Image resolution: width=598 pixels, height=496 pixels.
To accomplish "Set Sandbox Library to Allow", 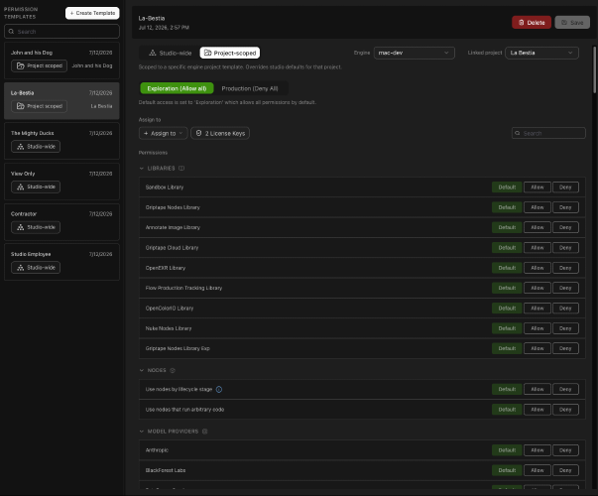I will (537, 187).
